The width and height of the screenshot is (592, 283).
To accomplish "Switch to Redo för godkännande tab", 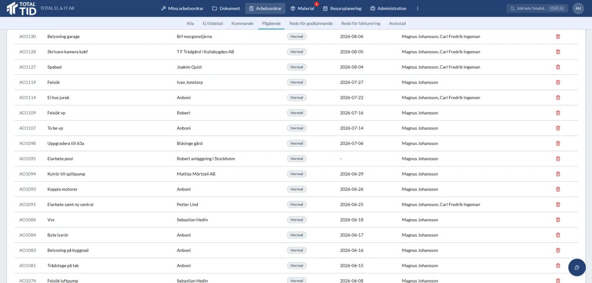I will 311,23.
